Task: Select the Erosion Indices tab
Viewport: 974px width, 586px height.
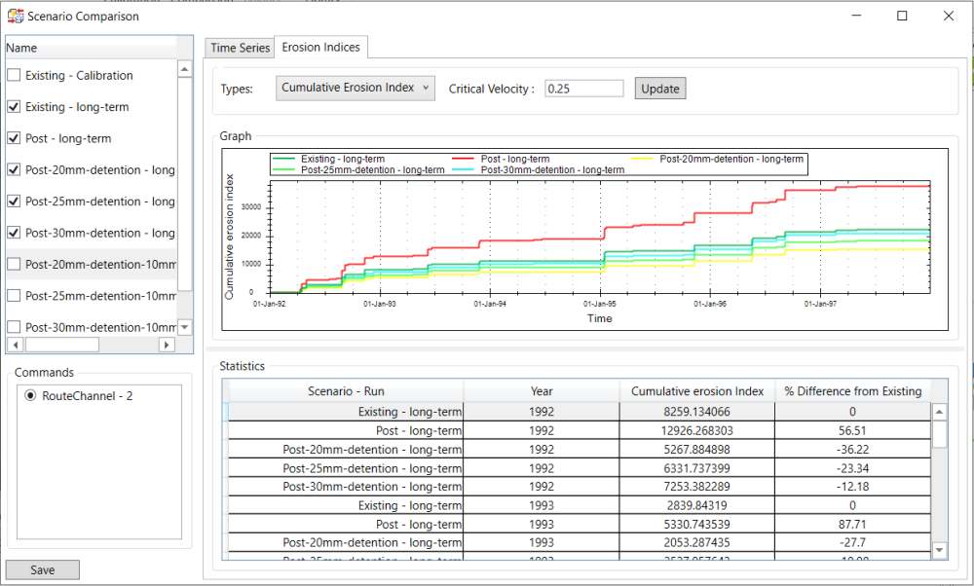Action: (320, 48)
